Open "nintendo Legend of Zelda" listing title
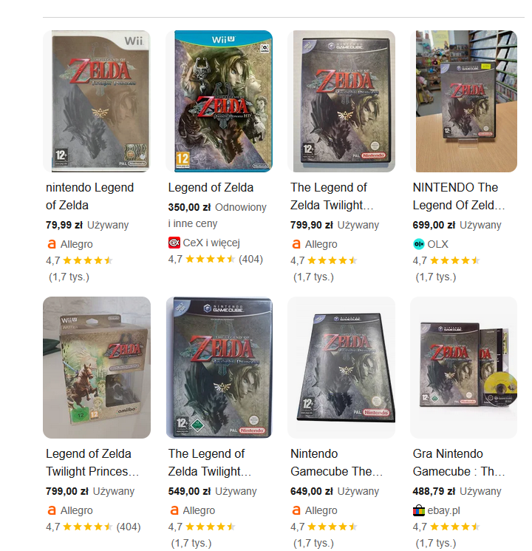This screenshot has height=551, width=532. (89, 197)
